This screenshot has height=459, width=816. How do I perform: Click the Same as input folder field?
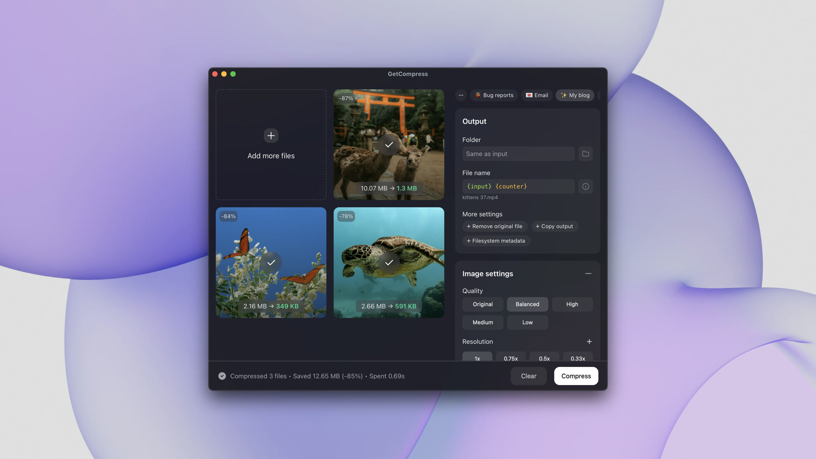518,154
